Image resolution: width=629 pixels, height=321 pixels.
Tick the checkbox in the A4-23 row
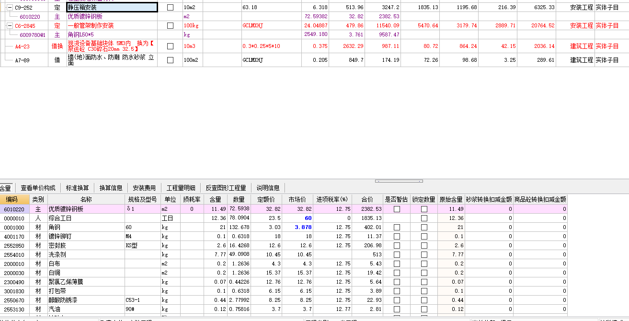pos(170,46)
